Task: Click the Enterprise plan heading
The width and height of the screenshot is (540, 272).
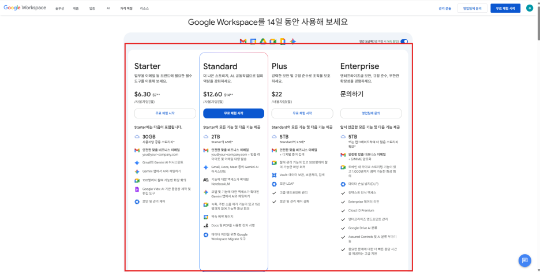Action: click(359, 66)
